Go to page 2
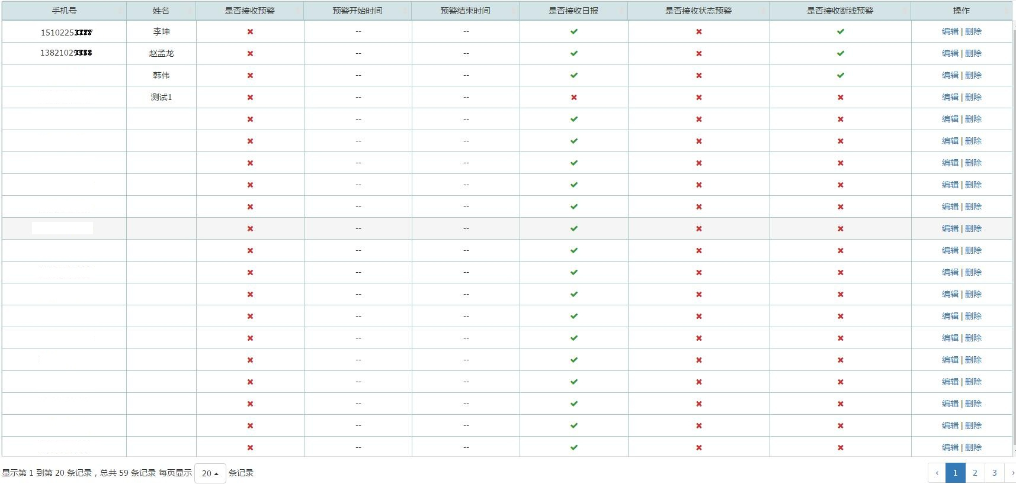The height and width of the screenshot is (484, 1016). coord(975,473)
